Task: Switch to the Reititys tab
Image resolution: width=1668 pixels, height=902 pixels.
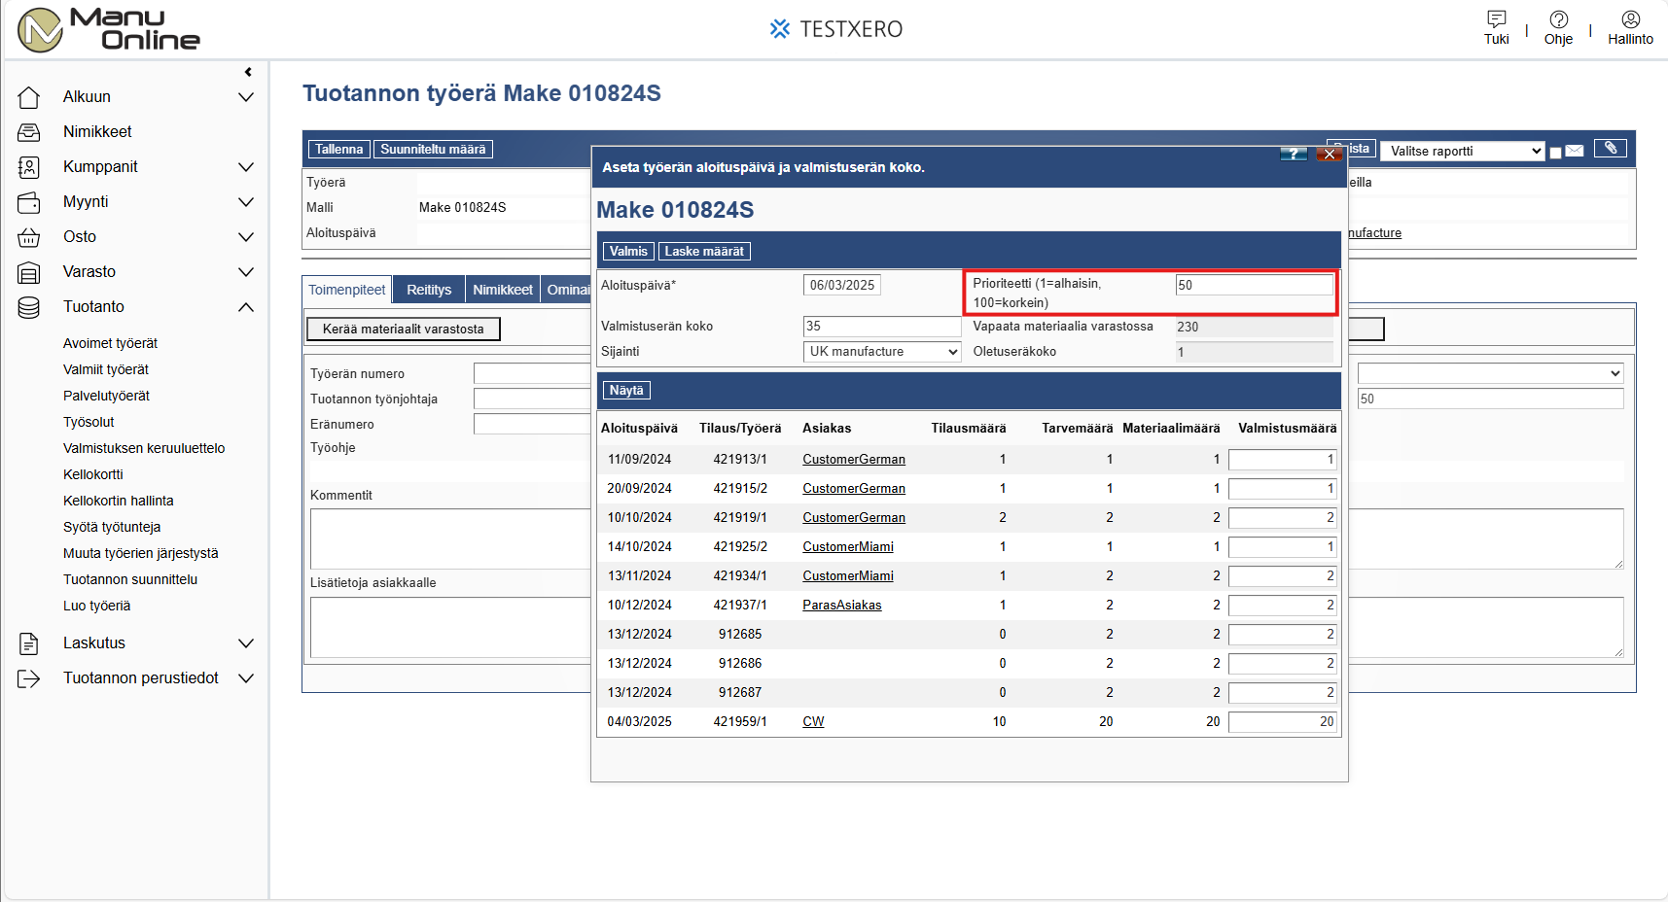Action: coord(429,290)
